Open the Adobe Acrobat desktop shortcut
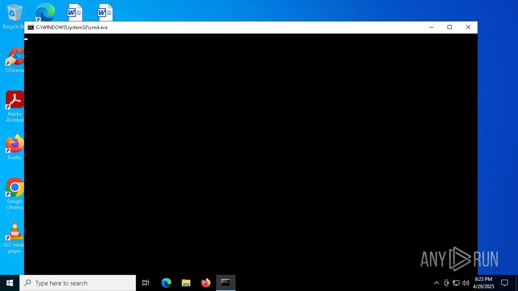The height and width of the screenshot is (291, 518). [x=15, y=106]
